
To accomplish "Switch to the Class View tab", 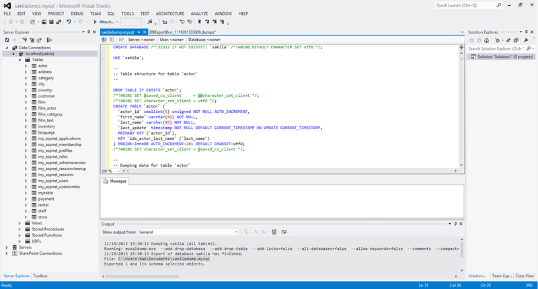I will tap(525, 276).
